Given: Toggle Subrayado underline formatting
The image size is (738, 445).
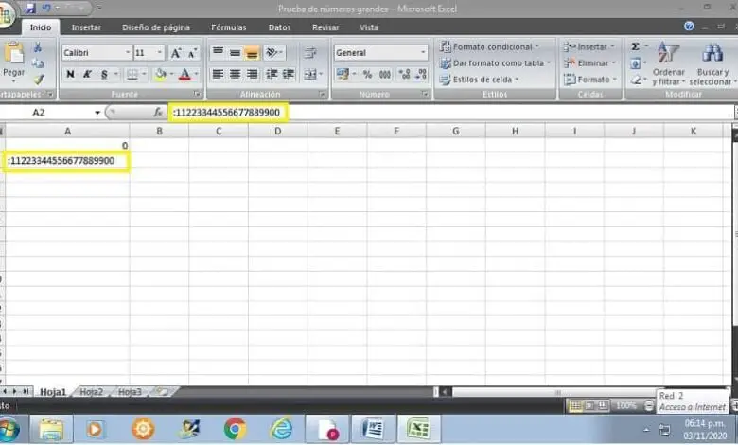Looking at the screenshot, I should tap(104, 74).
